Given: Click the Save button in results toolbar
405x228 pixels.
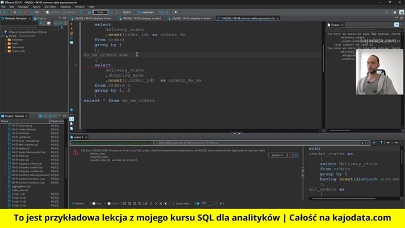Looking at the screenshot, I should 97,204.
